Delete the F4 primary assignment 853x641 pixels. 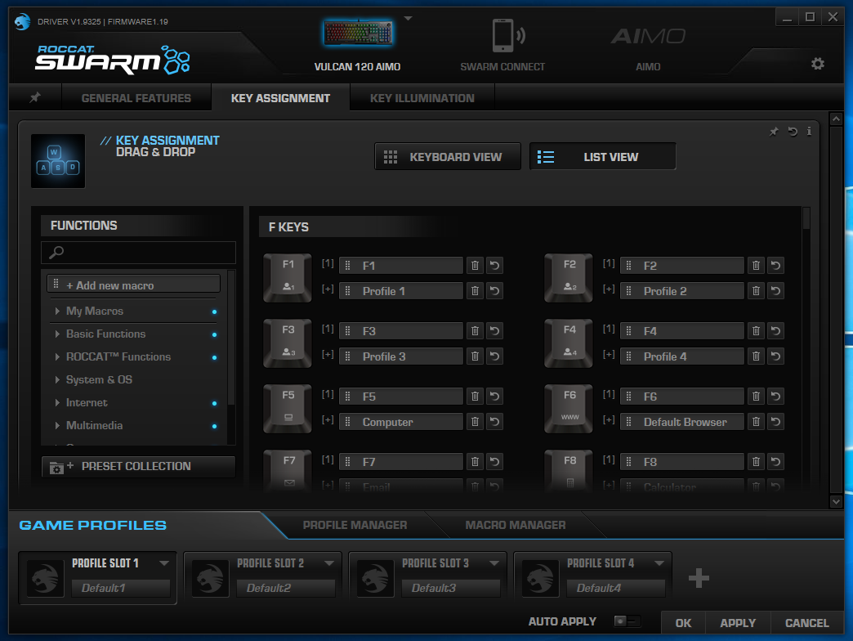[x=756, y=331]
